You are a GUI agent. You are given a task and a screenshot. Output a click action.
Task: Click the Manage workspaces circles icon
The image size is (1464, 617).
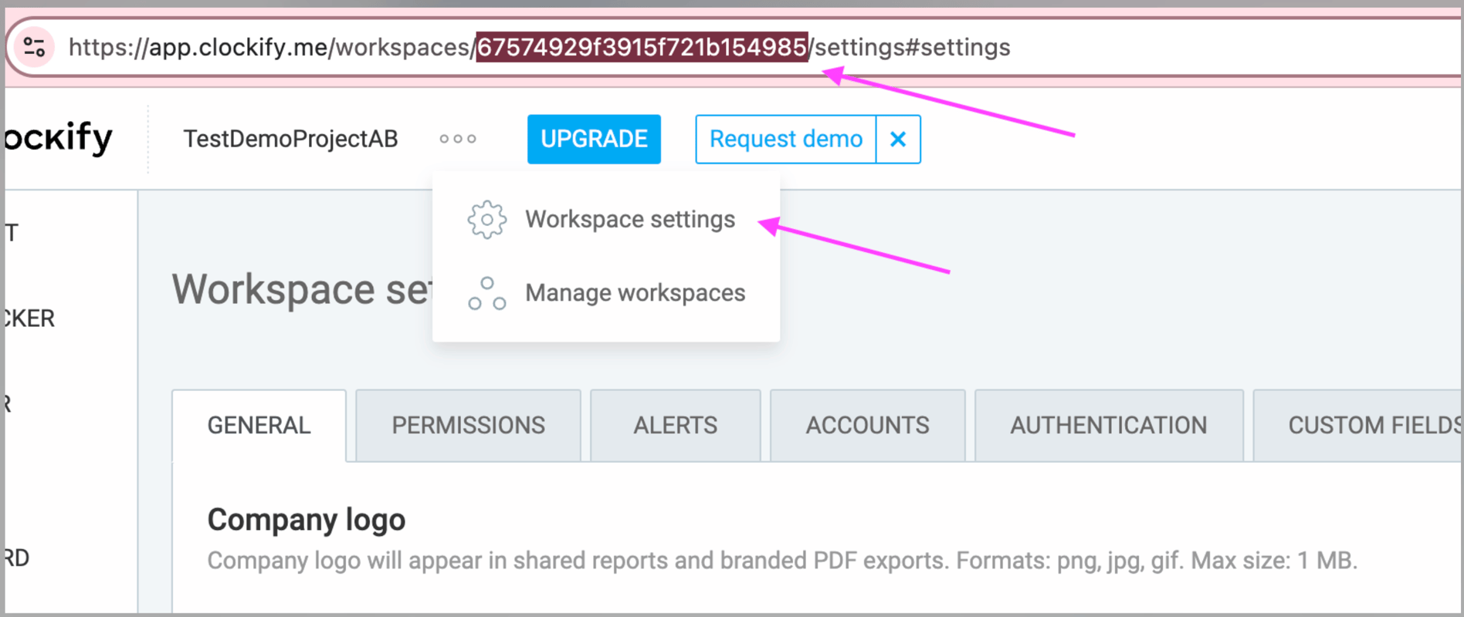[x=487, y=293]
